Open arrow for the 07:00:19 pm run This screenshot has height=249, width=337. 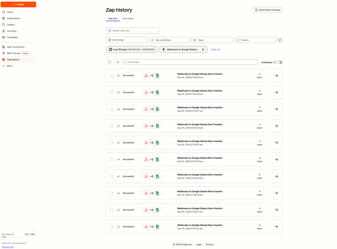point(276,193)
